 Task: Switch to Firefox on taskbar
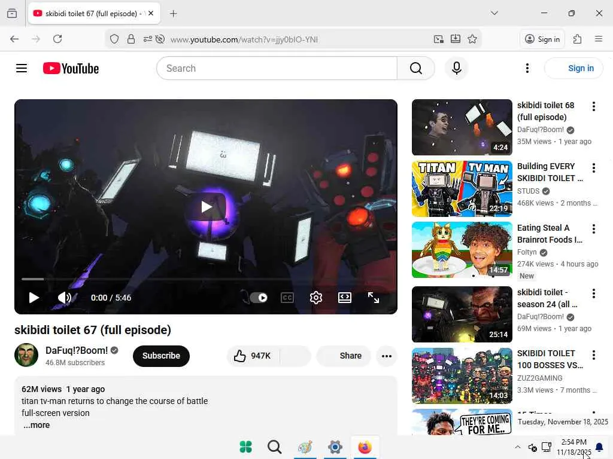(x=365, y=447)
